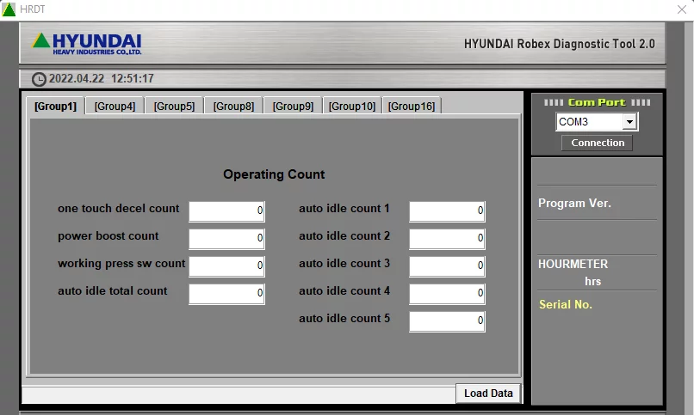
Task: Select the power boost count field
Action: coord(226,239)
